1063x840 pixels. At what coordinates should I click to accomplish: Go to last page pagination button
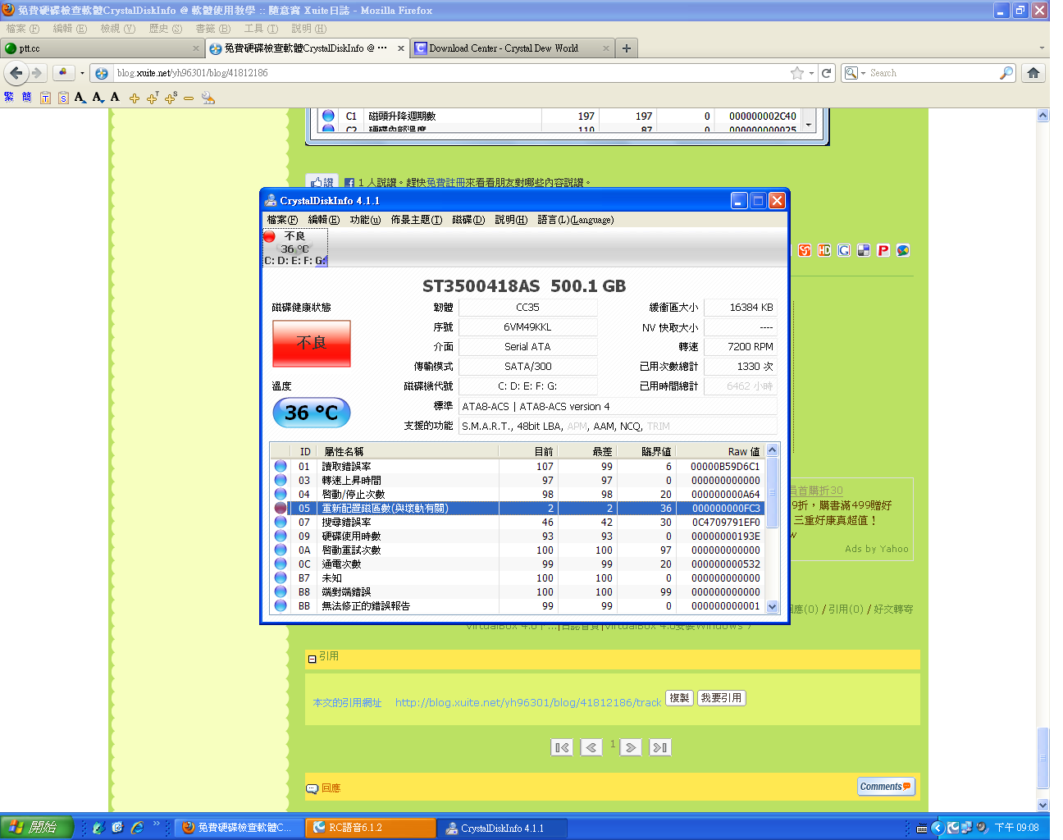pyautogui.click(x=660, y=747)
